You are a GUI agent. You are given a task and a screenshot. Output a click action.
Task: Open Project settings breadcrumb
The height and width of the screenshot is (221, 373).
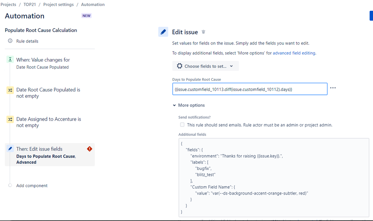(59, 4)
